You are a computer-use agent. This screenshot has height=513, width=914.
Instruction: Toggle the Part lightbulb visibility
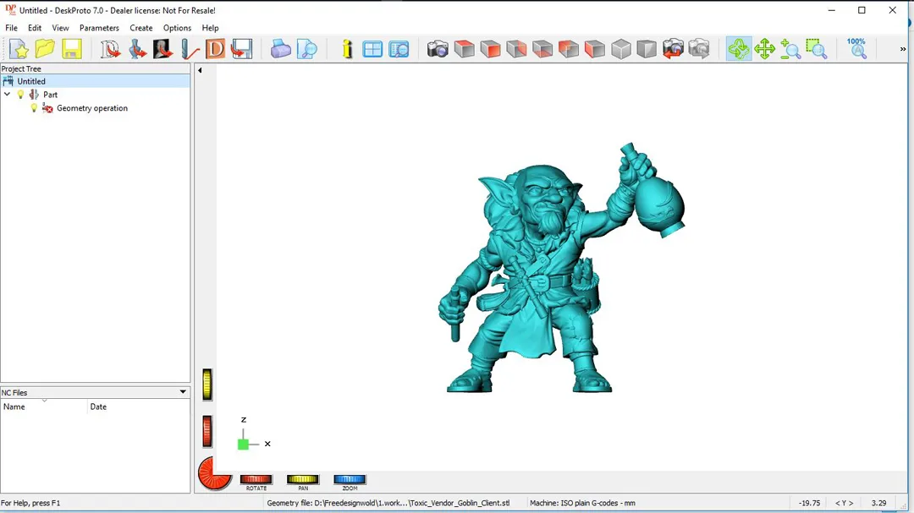point(21,95)
